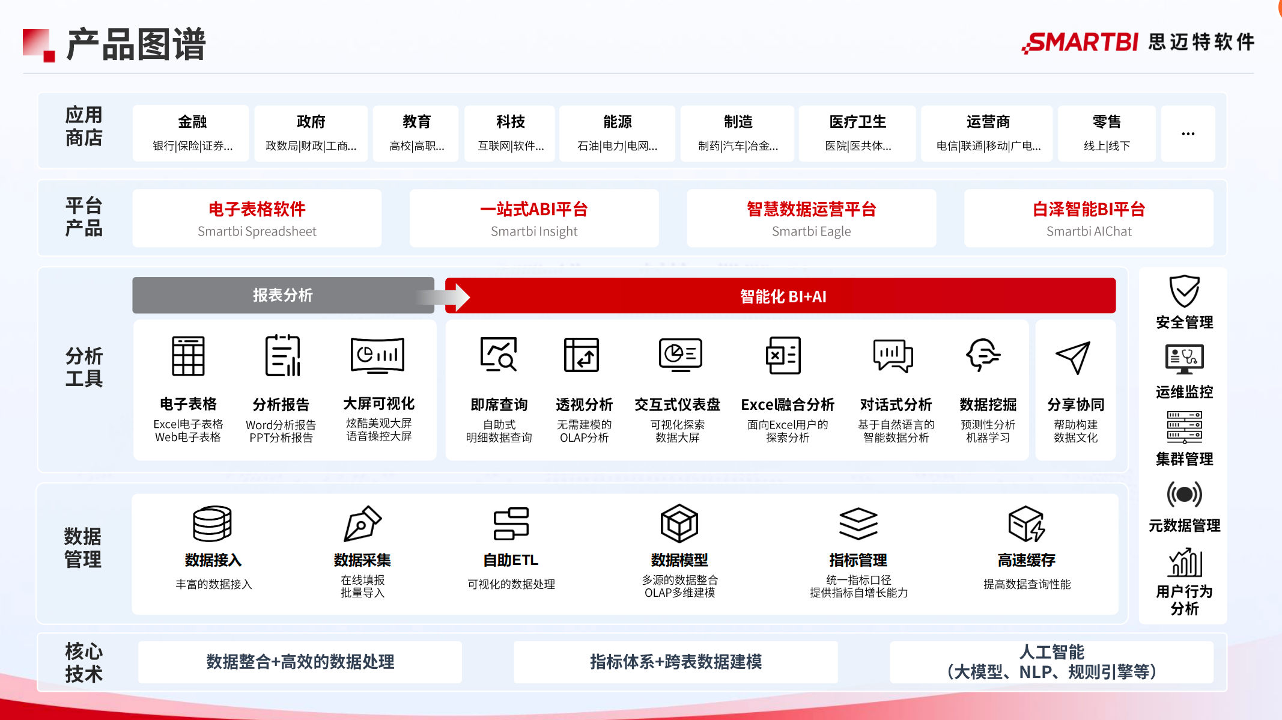Click the 用户行为分析 chart icon
This screenshot has height=720, width=1282.
(1185, 563)
